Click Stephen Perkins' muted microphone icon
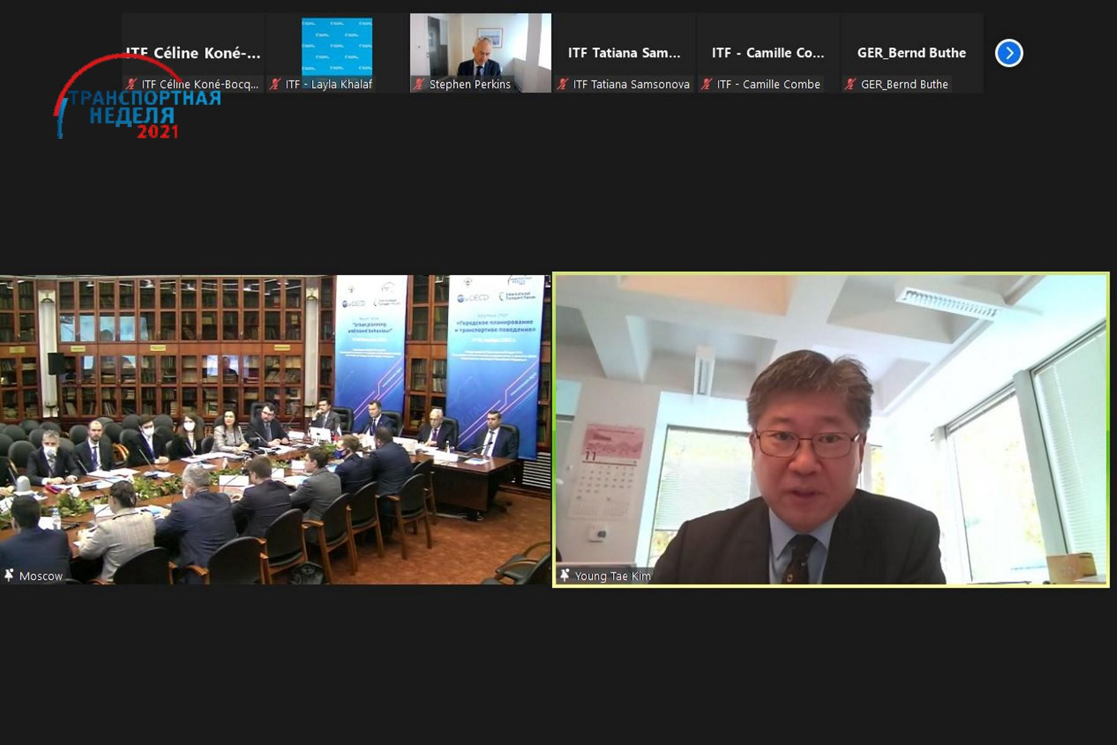Screen dimensions: 1117x745 (x=419, y=84)
